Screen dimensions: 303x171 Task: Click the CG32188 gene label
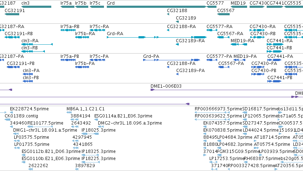click(x=177, y=10)
